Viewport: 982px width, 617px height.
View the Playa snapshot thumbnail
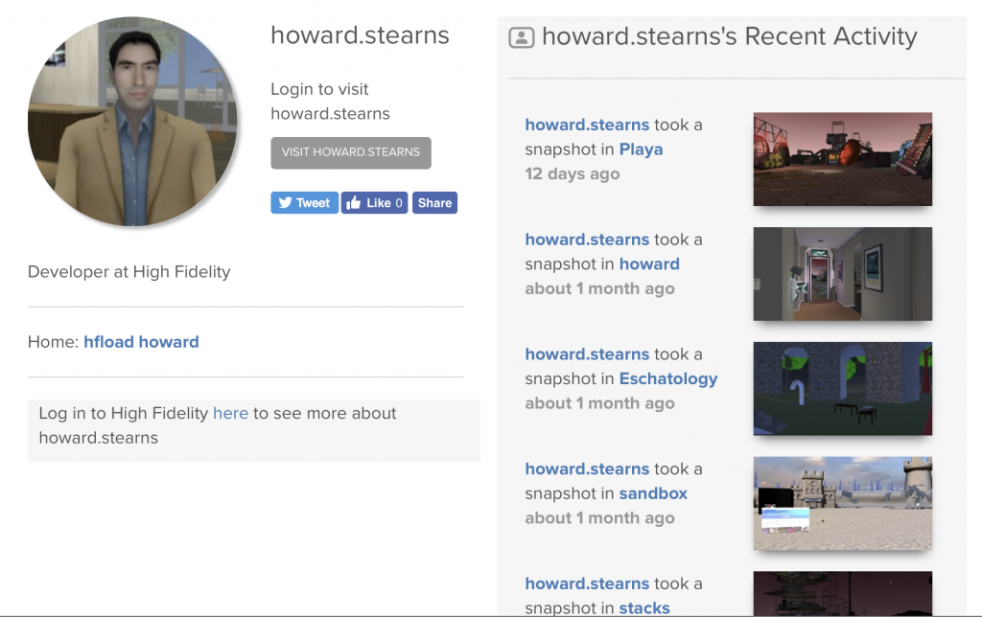pyautogui.click(x=842, y=159)
